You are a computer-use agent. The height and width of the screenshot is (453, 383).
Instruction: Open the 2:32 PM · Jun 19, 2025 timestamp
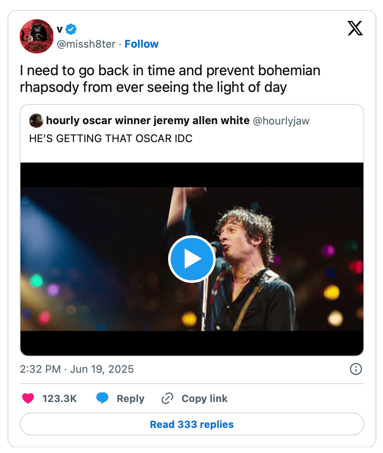click(77, 369)
